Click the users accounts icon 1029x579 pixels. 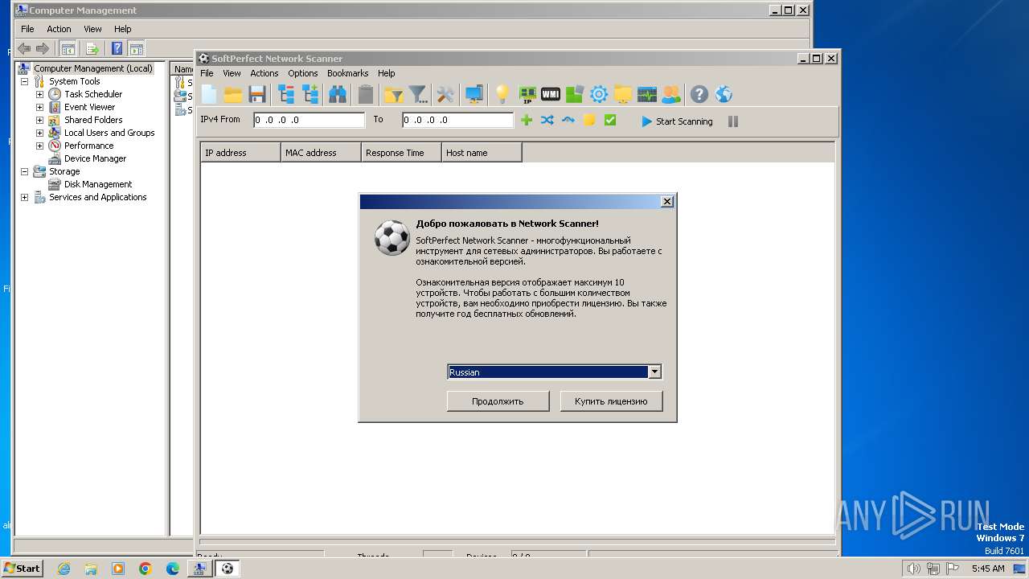tap(670, 95)
